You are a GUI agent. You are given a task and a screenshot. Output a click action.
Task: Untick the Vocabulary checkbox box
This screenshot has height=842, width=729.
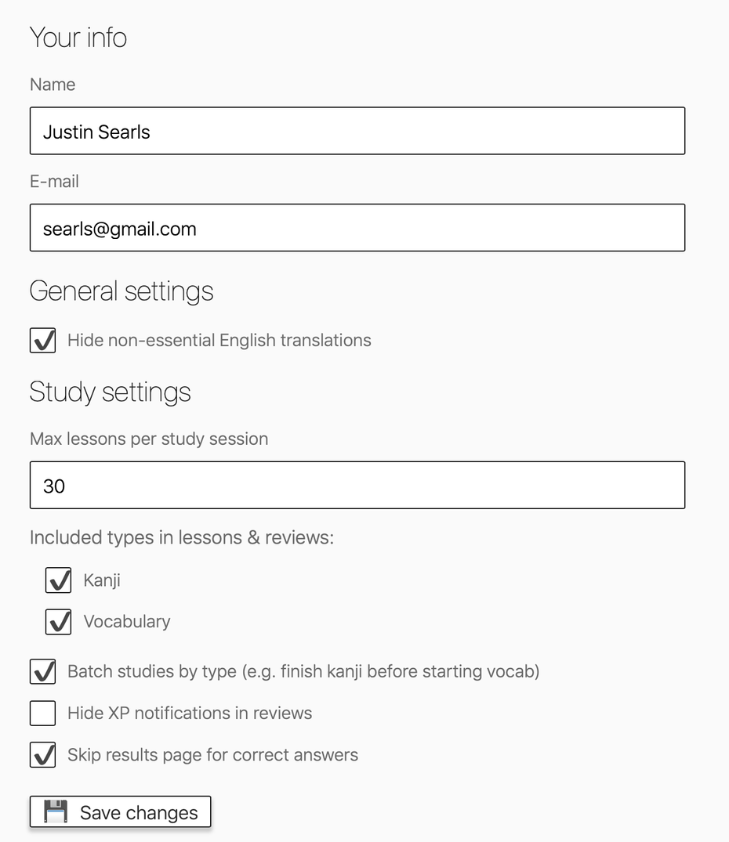coord(59,622)
